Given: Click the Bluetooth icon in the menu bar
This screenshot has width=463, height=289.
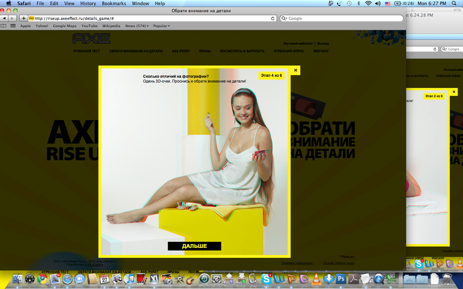Looking at the screenshot, I should [x=359, y=3].
